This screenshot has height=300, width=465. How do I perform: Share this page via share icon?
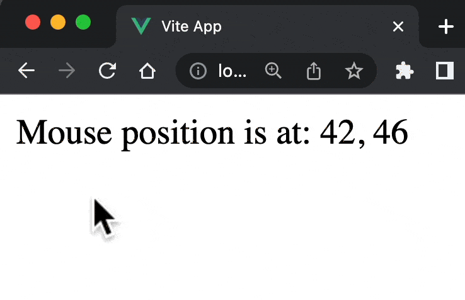pos(313,71)
